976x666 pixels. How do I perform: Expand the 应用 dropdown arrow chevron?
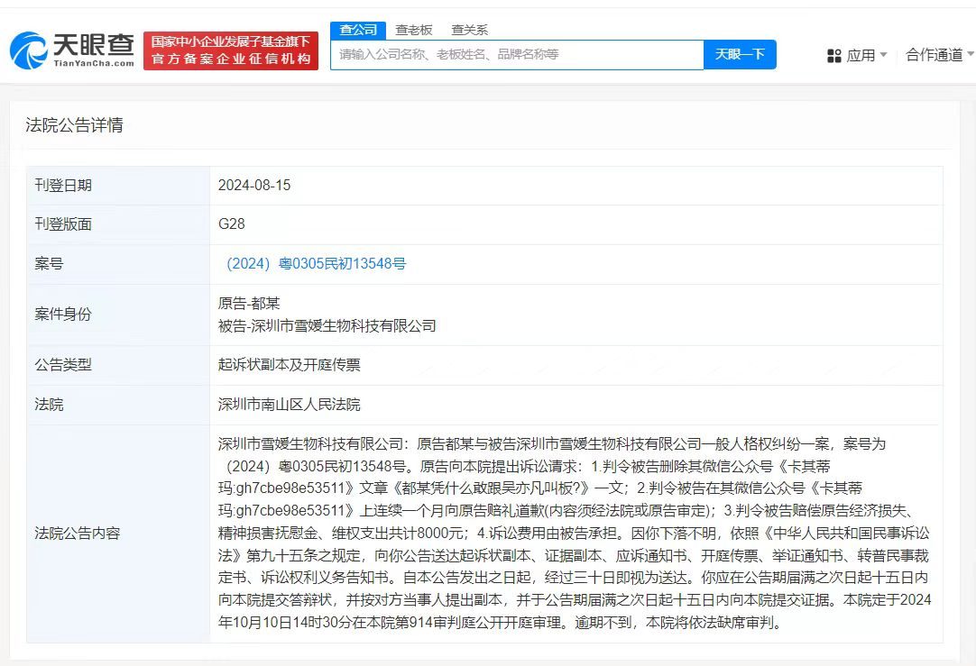click(884, 55)
